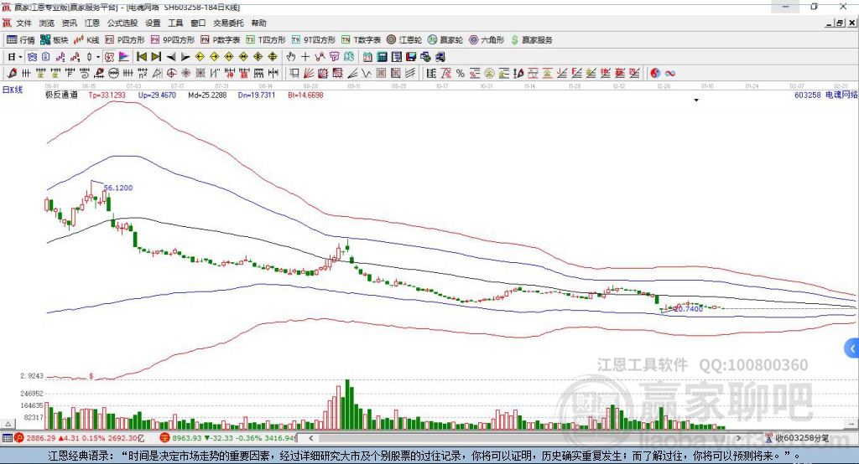Viewport: 859px width, 464px height.
Task: Toggle the boxed red indicator icon
Action: tap(110, 57)
